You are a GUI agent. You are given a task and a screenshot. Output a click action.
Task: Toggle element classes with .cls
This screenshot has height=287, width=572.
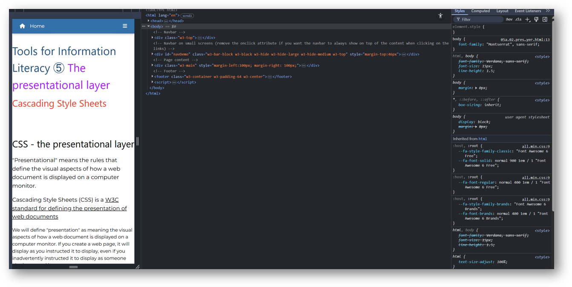pos(518,19)
